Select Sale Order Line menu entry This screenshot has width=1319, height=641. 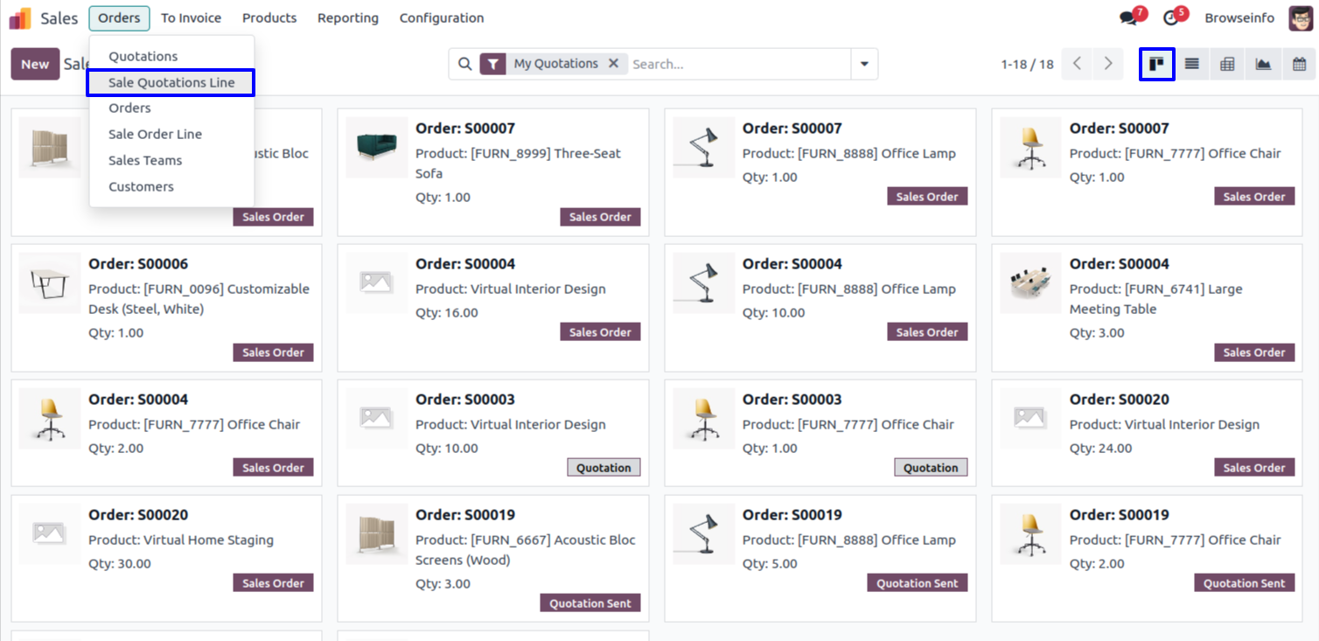pyautogui.click(x=155, y=134)
